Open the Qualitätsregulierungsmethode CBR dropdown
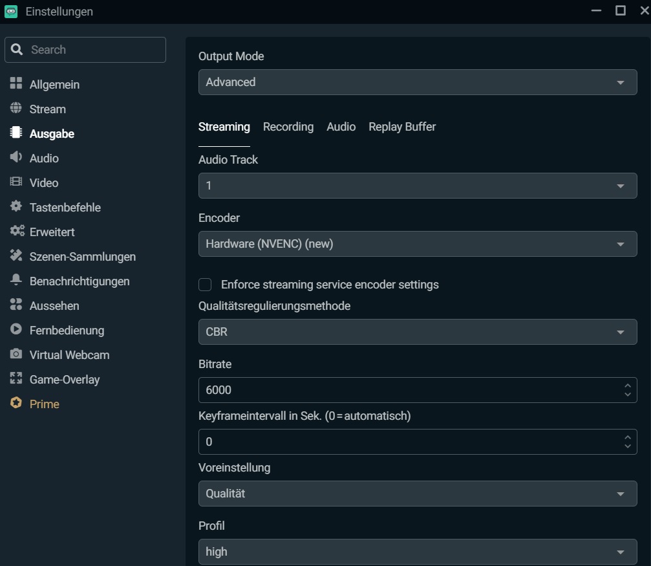This screenshot has width=651, height=566. pos(417,332)
